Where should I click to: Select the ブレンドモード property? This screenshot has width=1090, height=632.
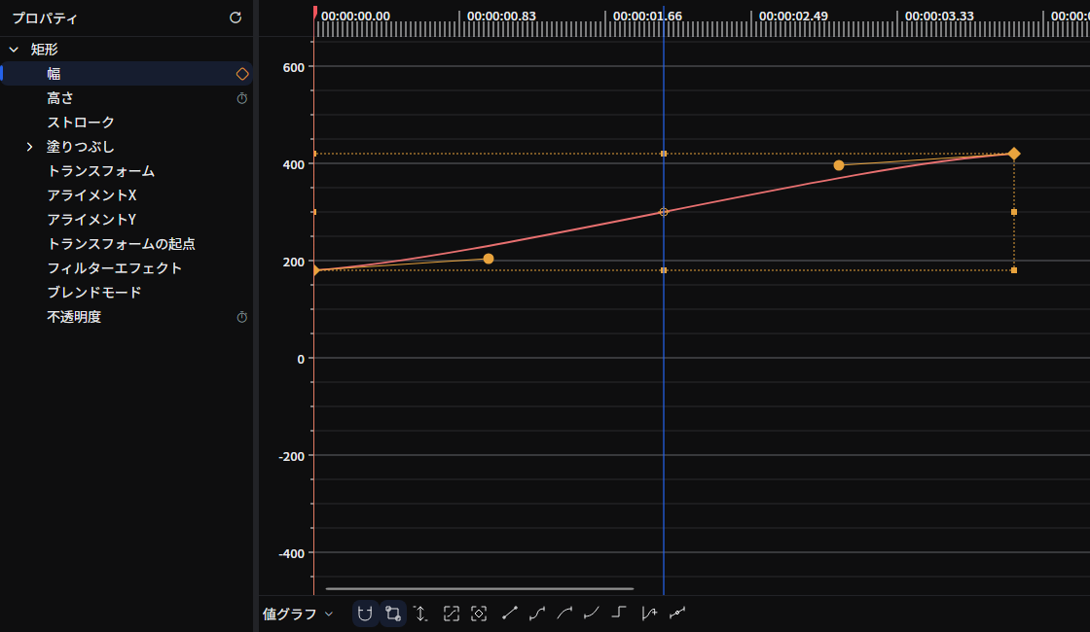coord(93,293)
